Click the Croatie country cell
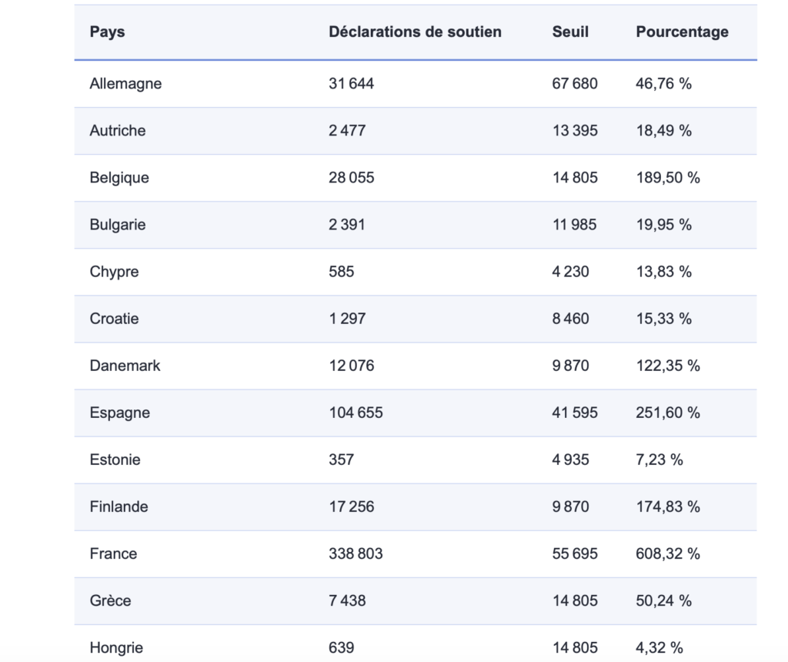Image resolution: width=788 pixels, height=662 pixels. coord(114,319)
